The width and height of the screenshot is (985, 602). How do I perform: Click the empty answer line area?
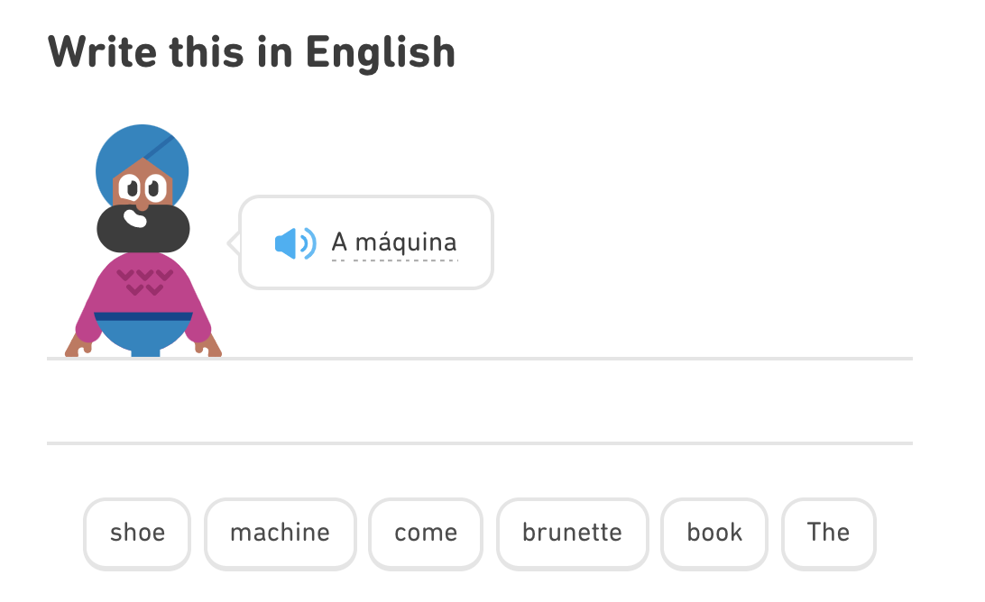479,401
